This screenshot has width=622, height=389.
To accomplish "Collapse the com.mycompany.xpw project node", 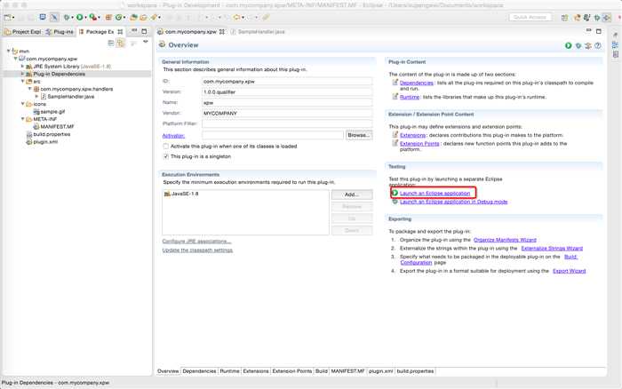I will coord(16,59).
